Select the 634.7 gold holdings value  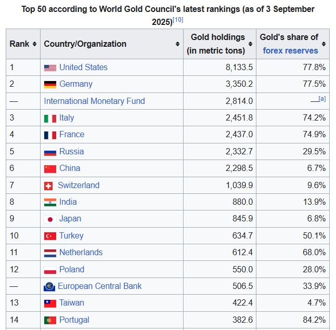click(x=242, y=236)
